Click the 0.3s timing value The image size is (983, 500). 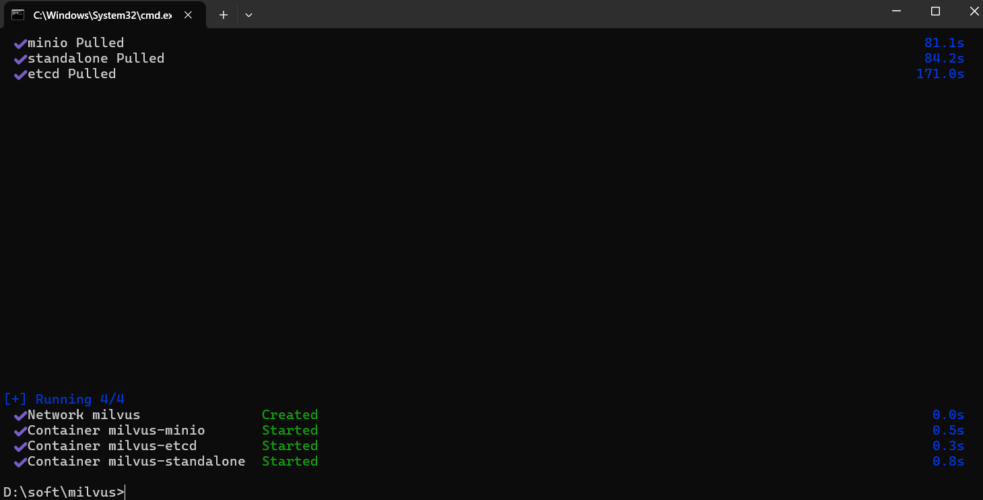pos(948,446)
